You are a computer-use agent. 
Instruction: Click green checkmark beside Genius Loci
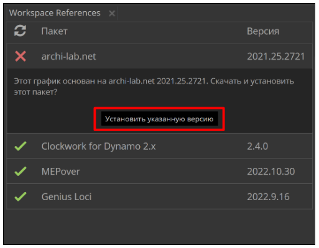tap(21, 196)
